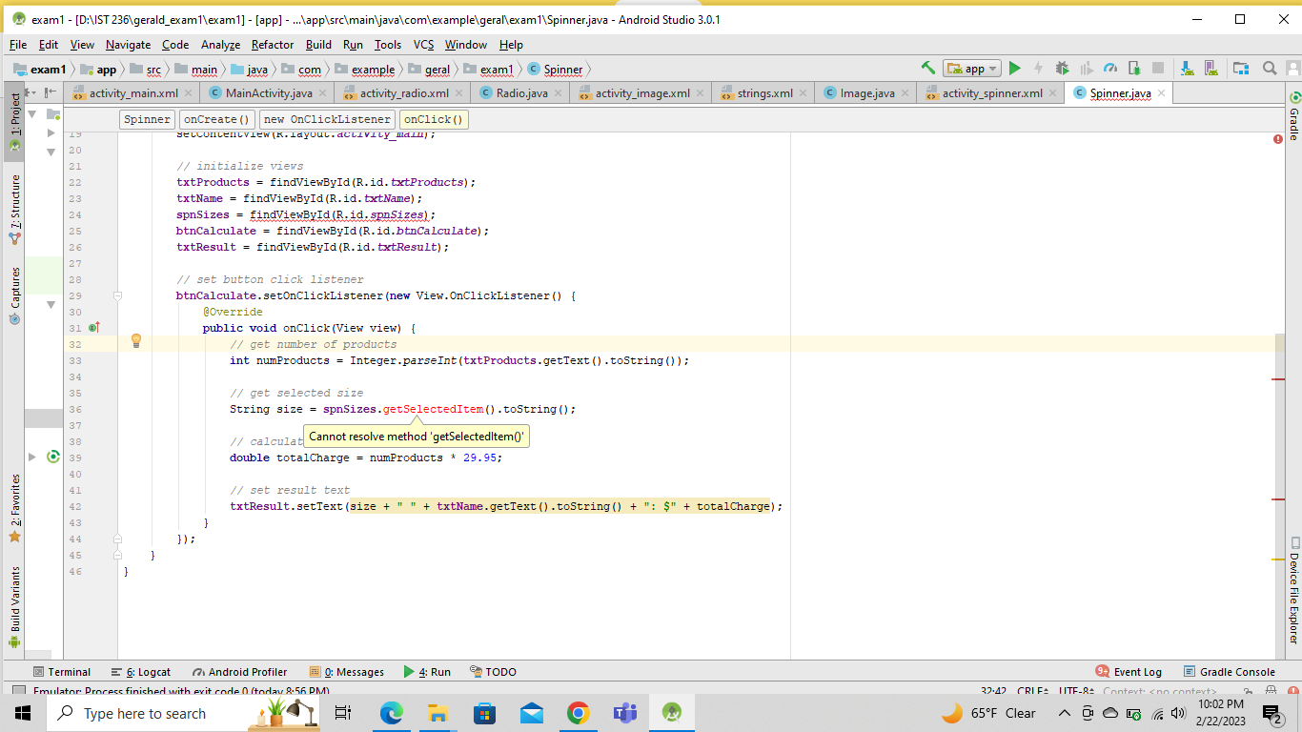This screenshot has width=1302, height=732.
Task: Collapse the code fold arrow at line 29
Action: (116, 295)
